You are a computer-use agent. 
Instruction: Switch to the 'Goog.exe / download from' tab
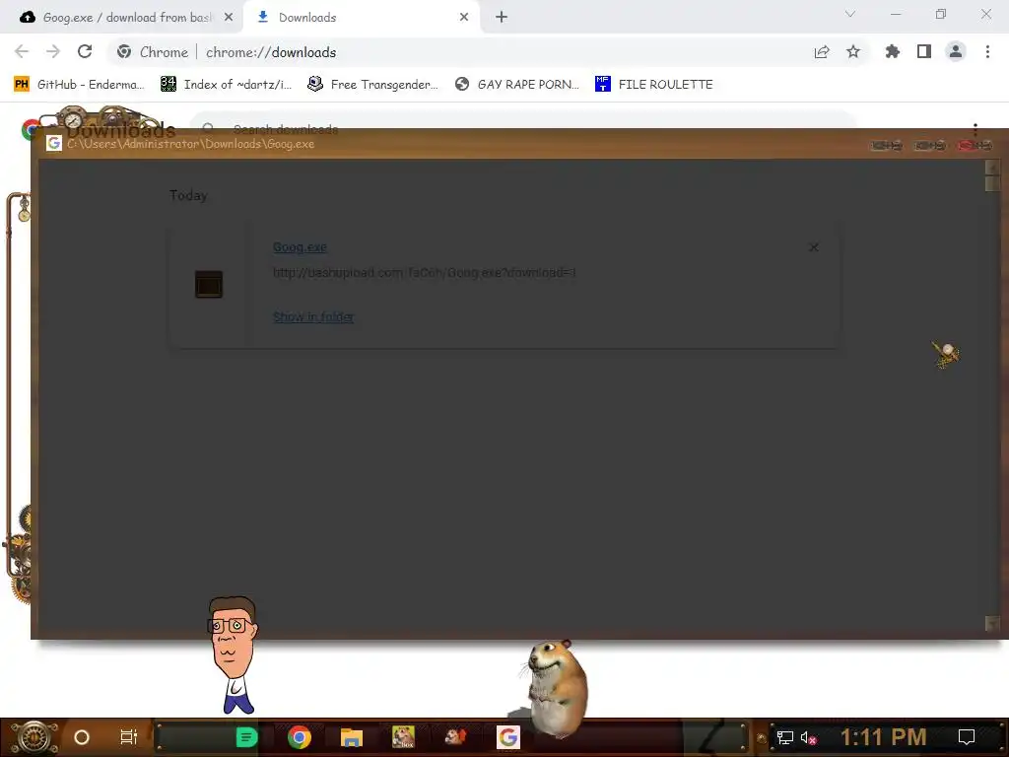click(x=121, y=18)
